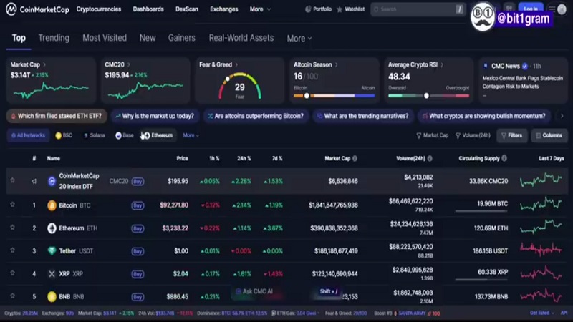Open the CoinMarketCap home logo
Screen dimensions: 573x322
point(36,9)
